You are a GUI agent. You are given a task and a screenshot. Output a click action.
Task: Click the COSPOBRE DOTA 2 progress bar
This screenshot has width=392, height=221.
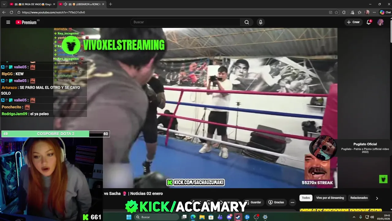[x=55, y=134]
